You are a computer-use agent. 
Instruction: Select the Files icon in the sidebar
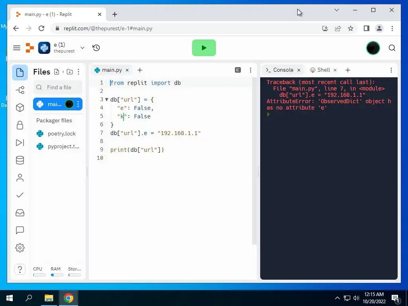point(20,73)
